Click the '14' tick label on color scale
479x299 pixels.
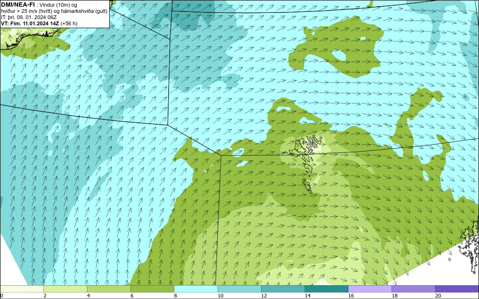[308, 296]
